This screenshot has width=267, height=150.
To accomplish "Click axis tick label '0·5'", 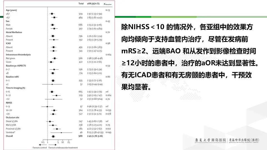I will pos(43,142).
